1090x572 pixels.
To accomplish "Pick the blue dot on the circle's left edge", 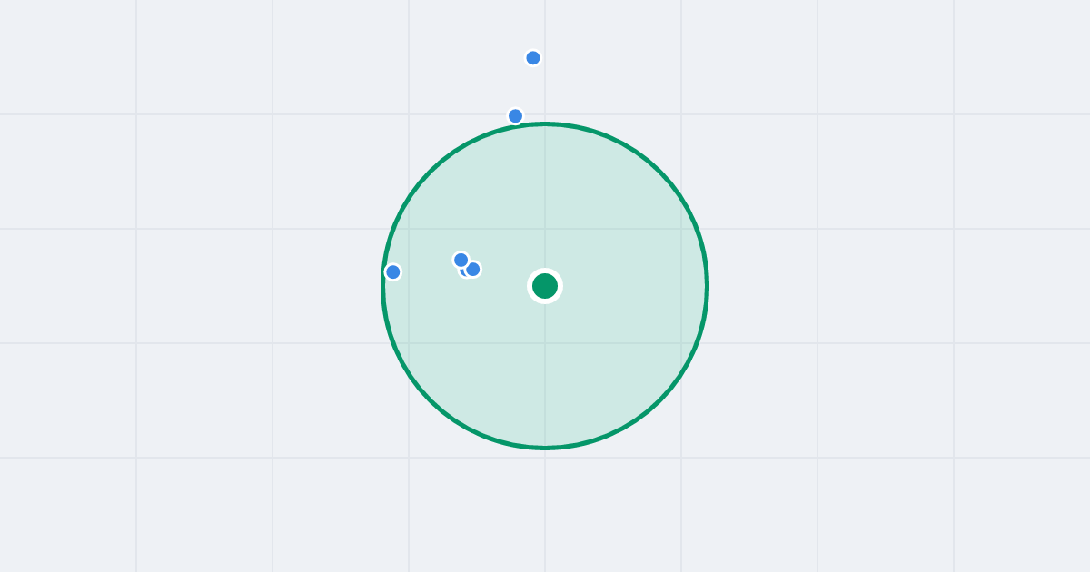I will point(393,272).
